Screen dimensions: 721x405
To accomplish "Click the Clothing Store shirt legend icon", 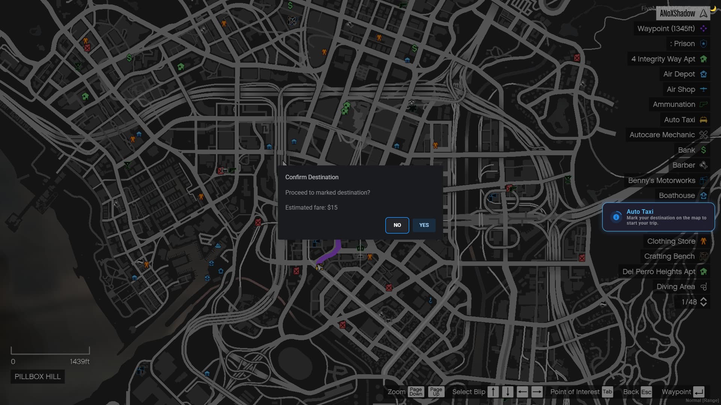I will click(703, 241).
